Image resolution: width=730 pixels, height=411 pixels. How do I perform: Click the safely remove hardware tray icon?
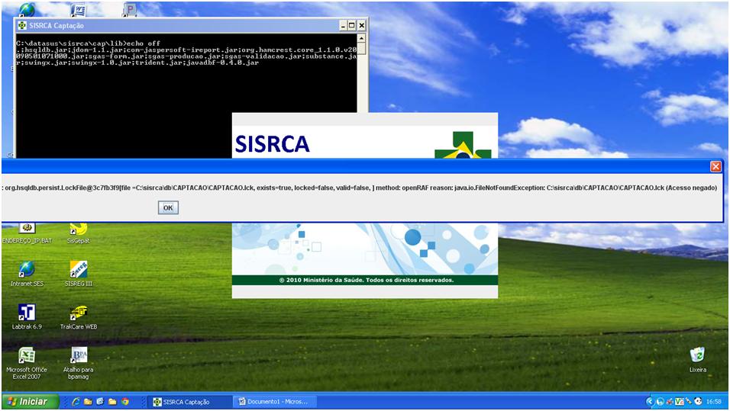click(689, 401)
